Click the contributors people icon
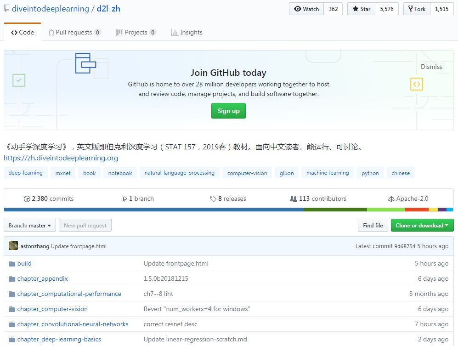The width and height of the screenshot is (458, 346). [x=293, y=199]
